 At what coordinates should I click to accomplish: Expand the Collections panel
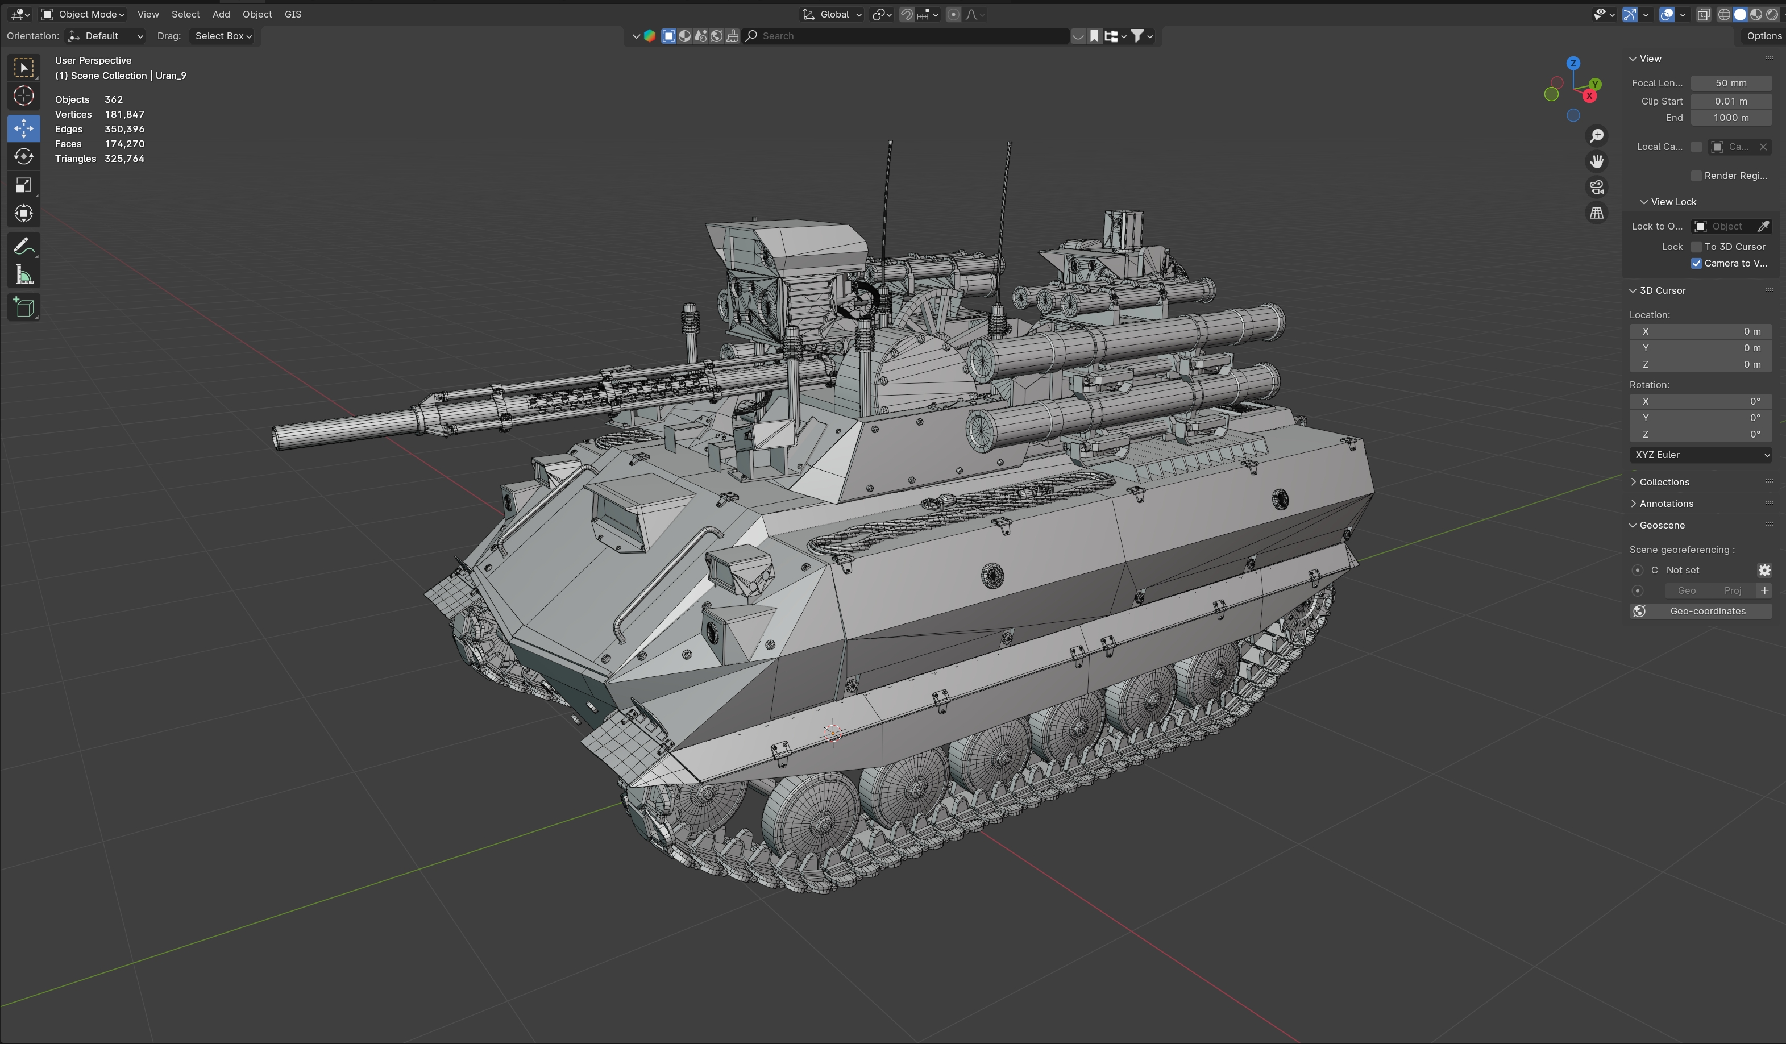coord(1663,482)
